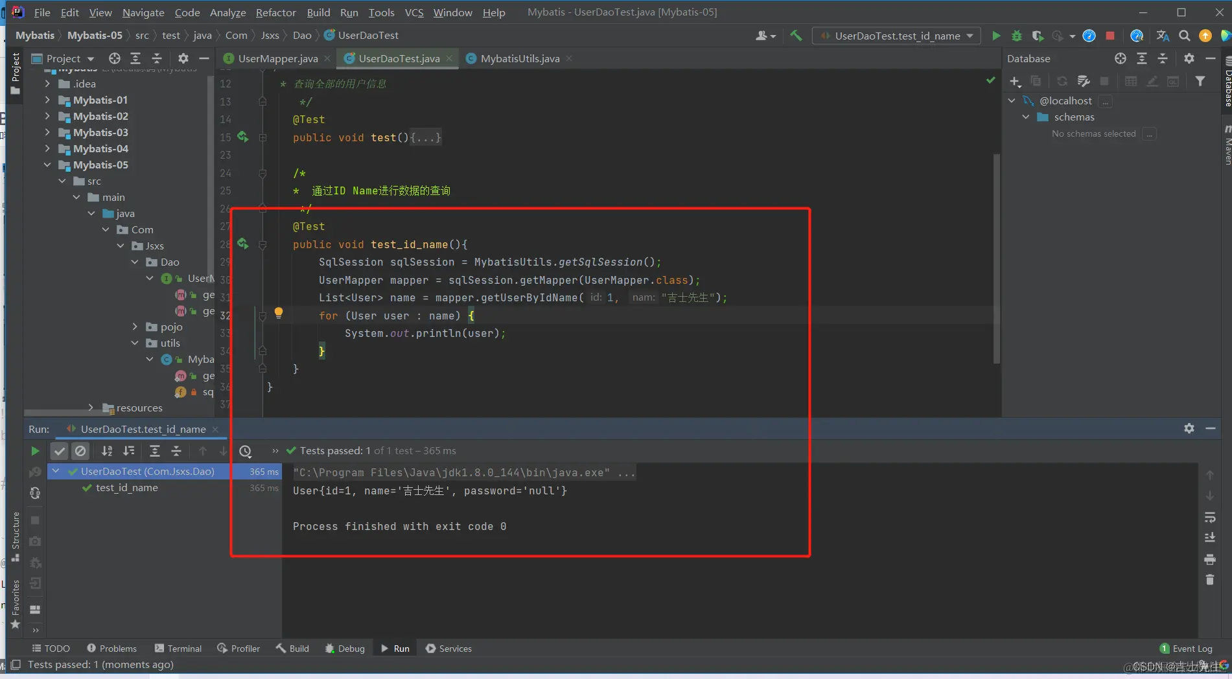Add new data source in Database panel

point(1015,81)
